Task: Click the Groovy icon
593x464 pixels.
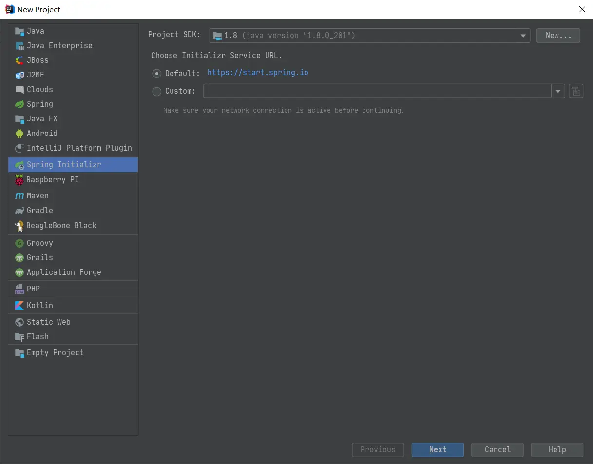Action: (19, 243)
